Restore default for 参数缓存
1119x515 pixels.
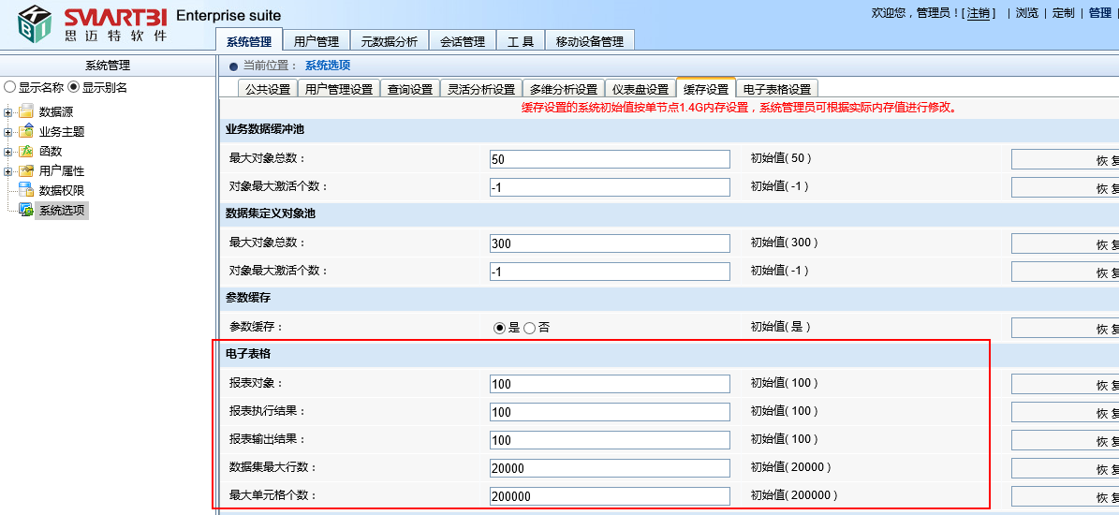coord(1065,328)
